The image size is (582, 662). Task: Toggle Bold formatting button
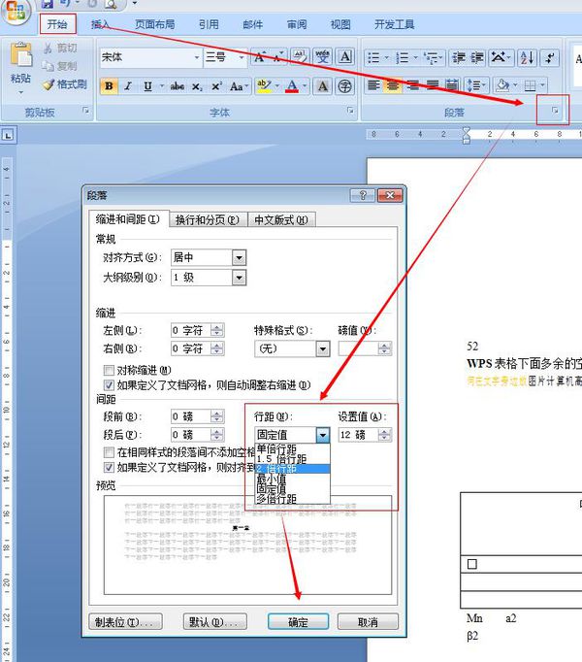109,86
